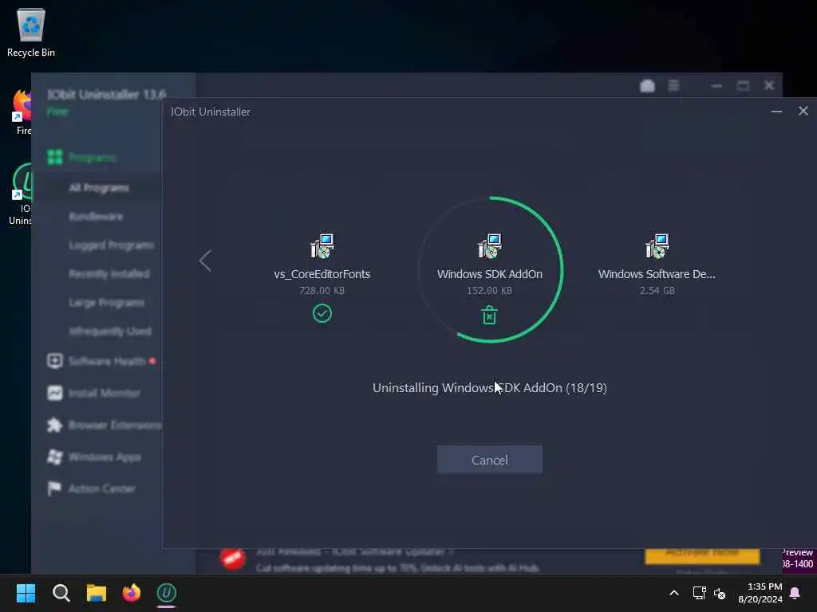Minimize the IObit Uninstaller progress dialog
817x612 pixels.
776,111
